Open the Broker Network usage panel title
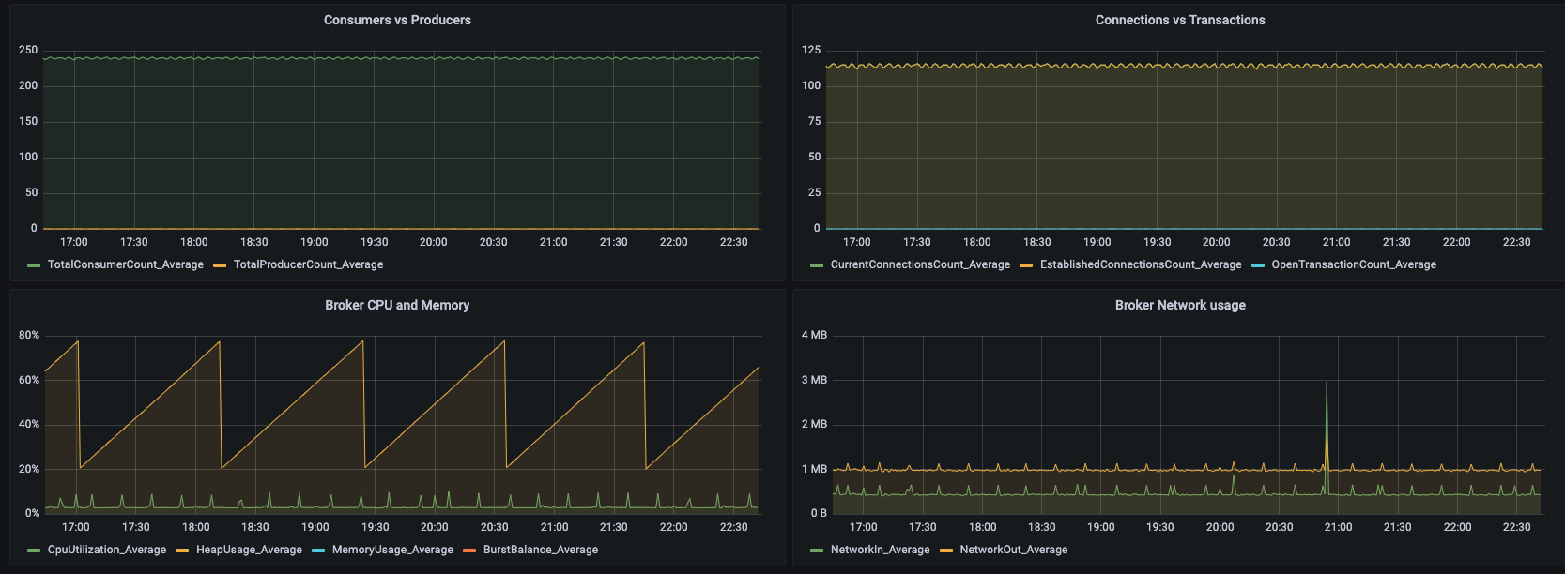The height and width of the screenshot is (574, 1565). tap(1180, 305)
